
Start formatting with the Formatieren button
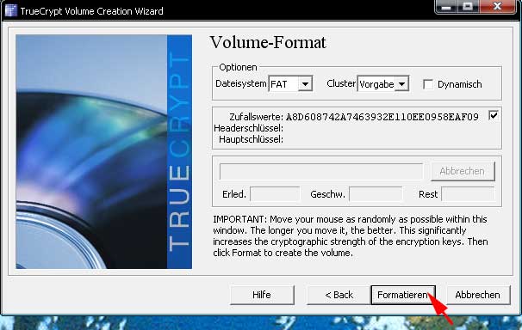pyautogui.click(x=403, y=295)
